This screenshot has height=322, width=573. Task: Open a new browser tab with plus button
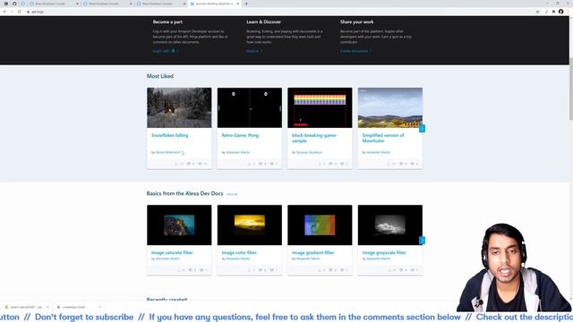(x=246, y=4)
